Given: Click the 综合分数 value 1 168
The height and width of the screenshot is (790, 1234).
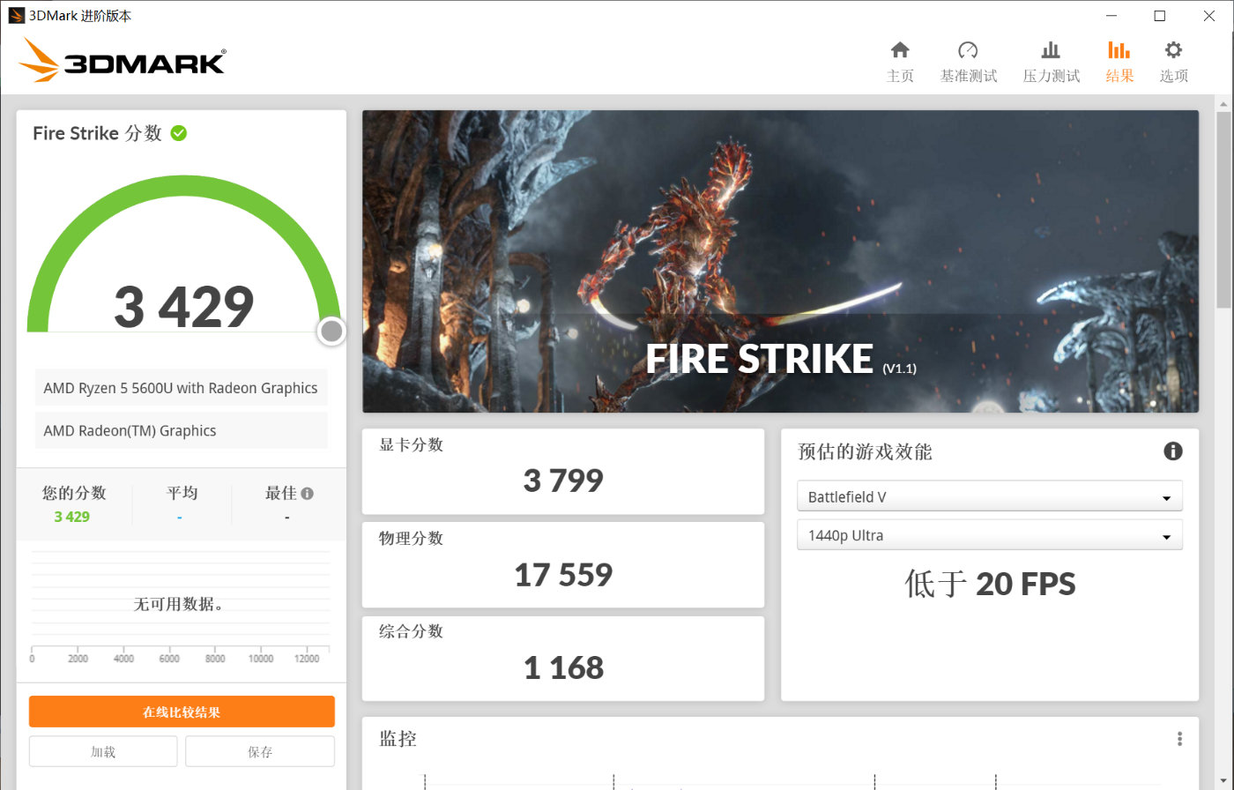Looking at the screenshot, I should pyautogui.click(x=563, y=667).
